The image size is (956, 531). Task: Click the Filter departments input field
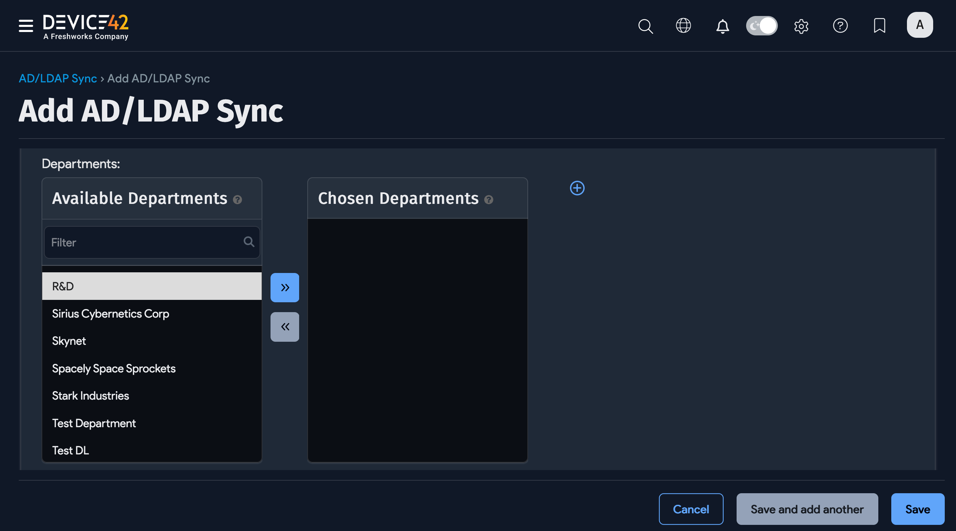[x=145, y=242]
